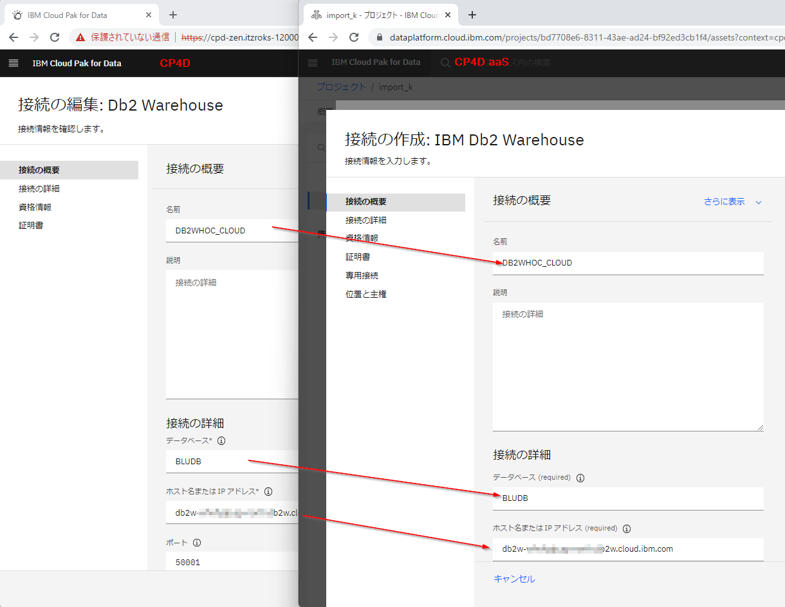Click the back arrow in the right browser
The height and width of the screenshot is (607, 785).
[313, 37]
